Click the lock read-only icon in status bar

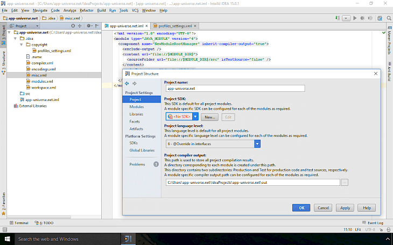381,229
